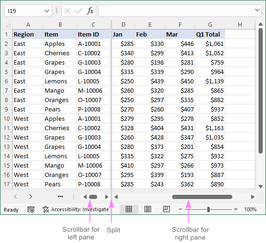Select cell O-10007 in row 16
The image size is (266, 243).
coord(93,175)
